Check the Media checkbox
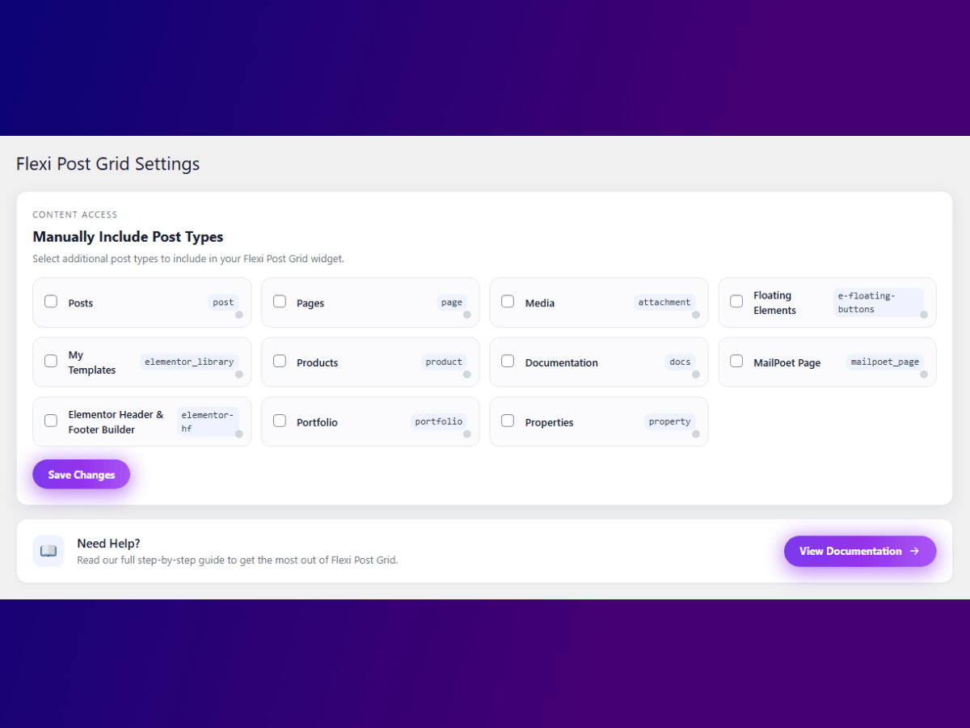Screen dimensions: 970x728 pyautogui.click(x=508, y=301)
